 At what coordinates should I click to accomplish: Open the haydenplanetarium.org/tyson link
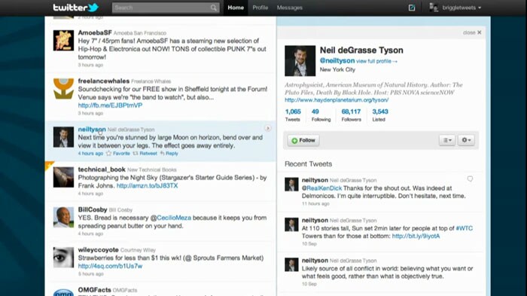[337, 100]
